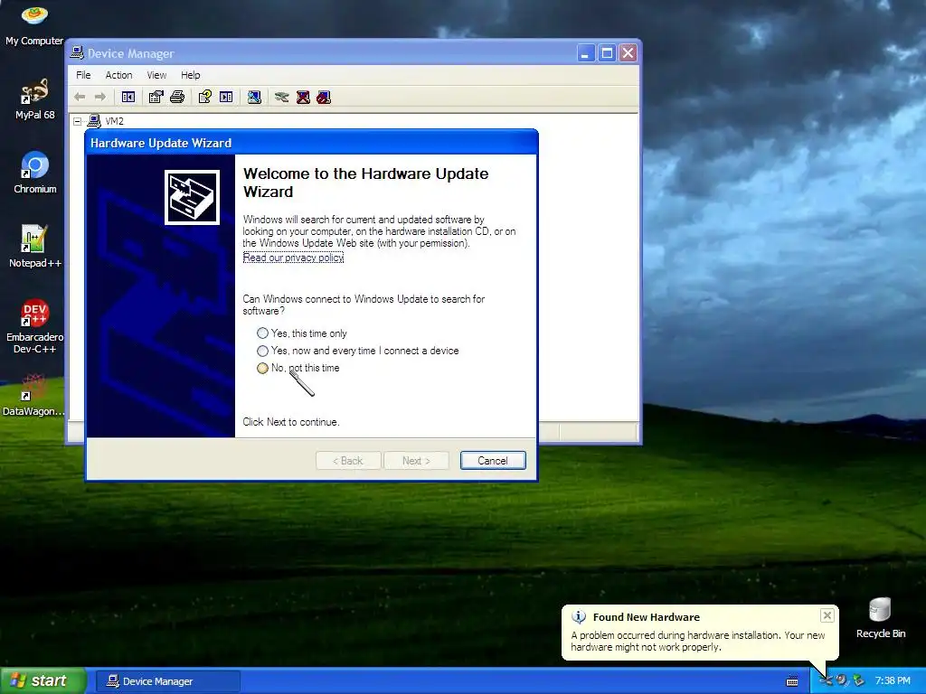This screenshot has height=694, width=926.
Task: Click the Found New Hardware balloon message
Action: coord(697,641)
